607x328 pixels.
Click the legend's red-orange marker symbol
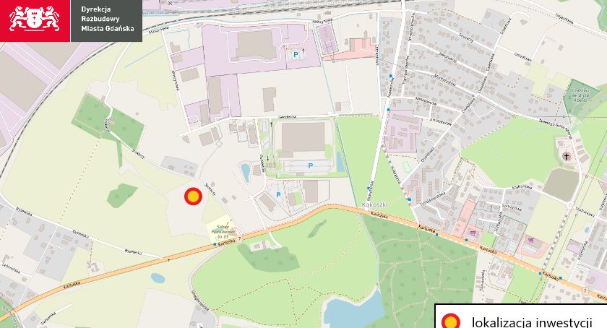click(x=451, y=321)
